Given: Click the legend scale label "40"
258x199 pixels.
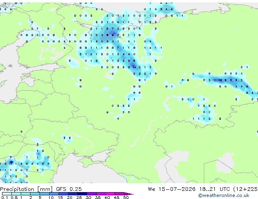Looking at the screenshot, I should pyautogui.click(x=107, y=197).
